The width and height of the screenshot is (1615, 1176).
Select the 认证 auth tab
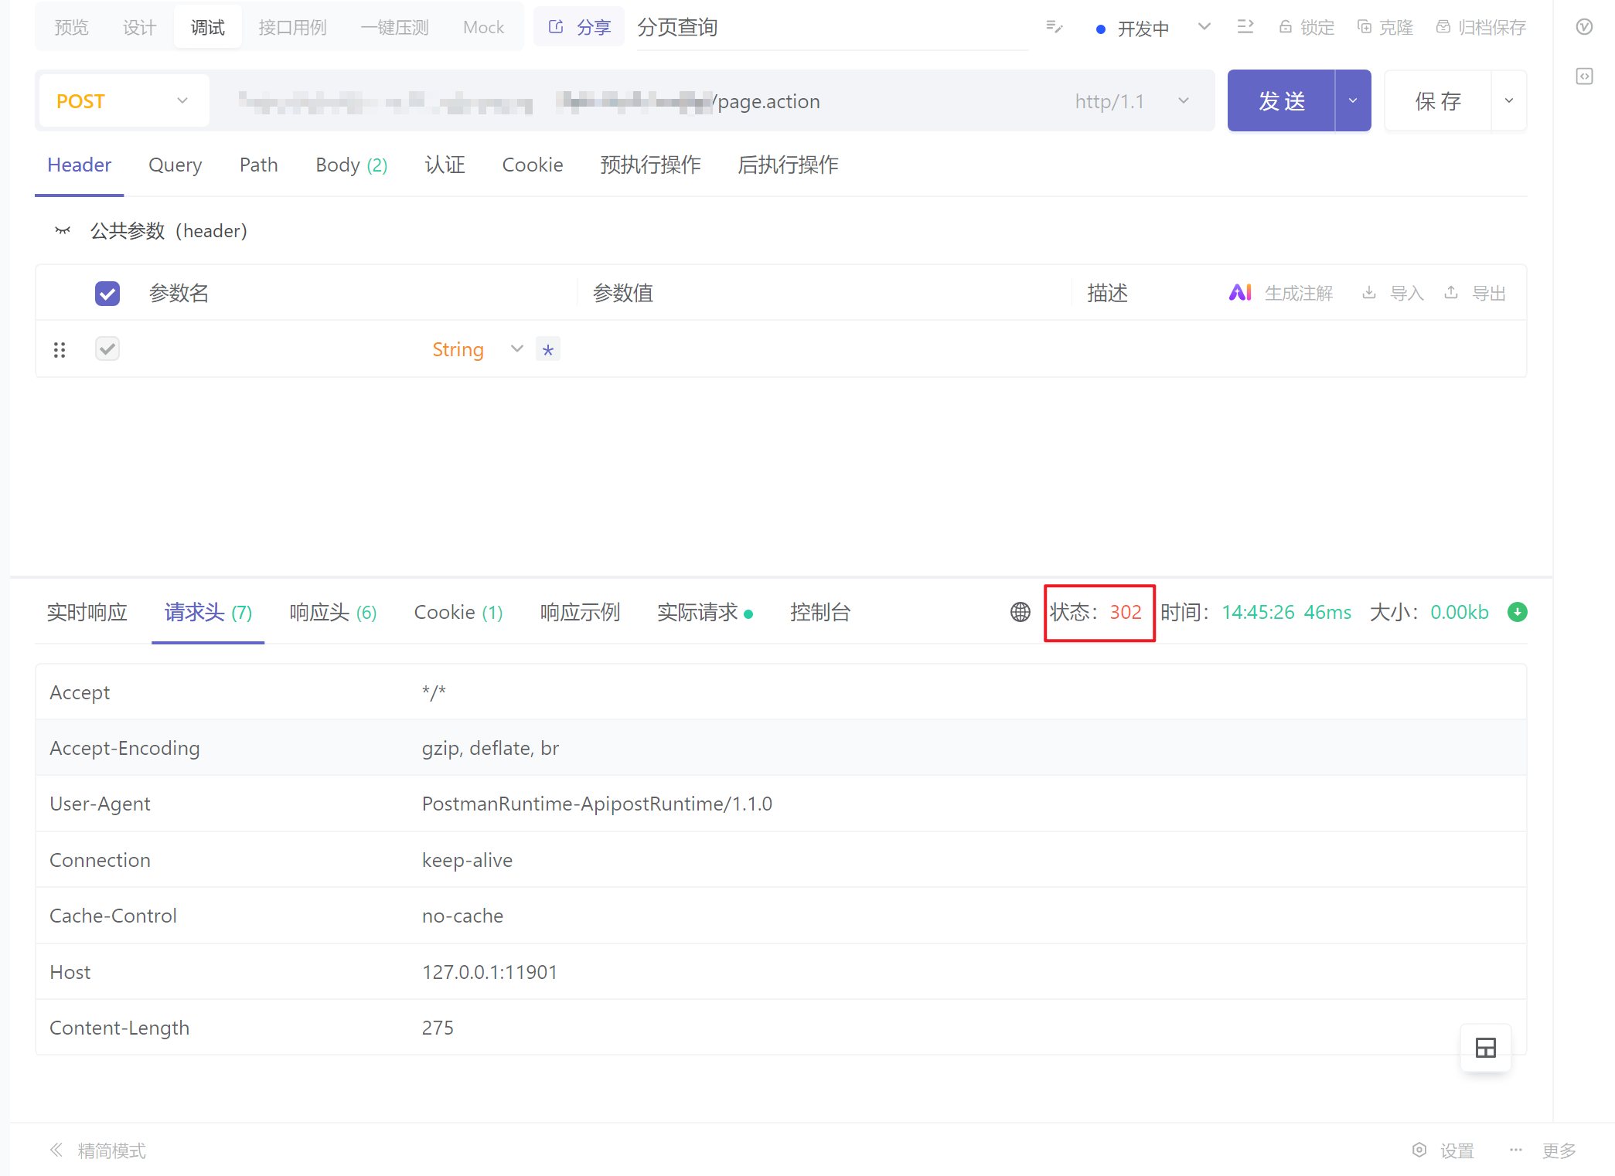(445, 165)
